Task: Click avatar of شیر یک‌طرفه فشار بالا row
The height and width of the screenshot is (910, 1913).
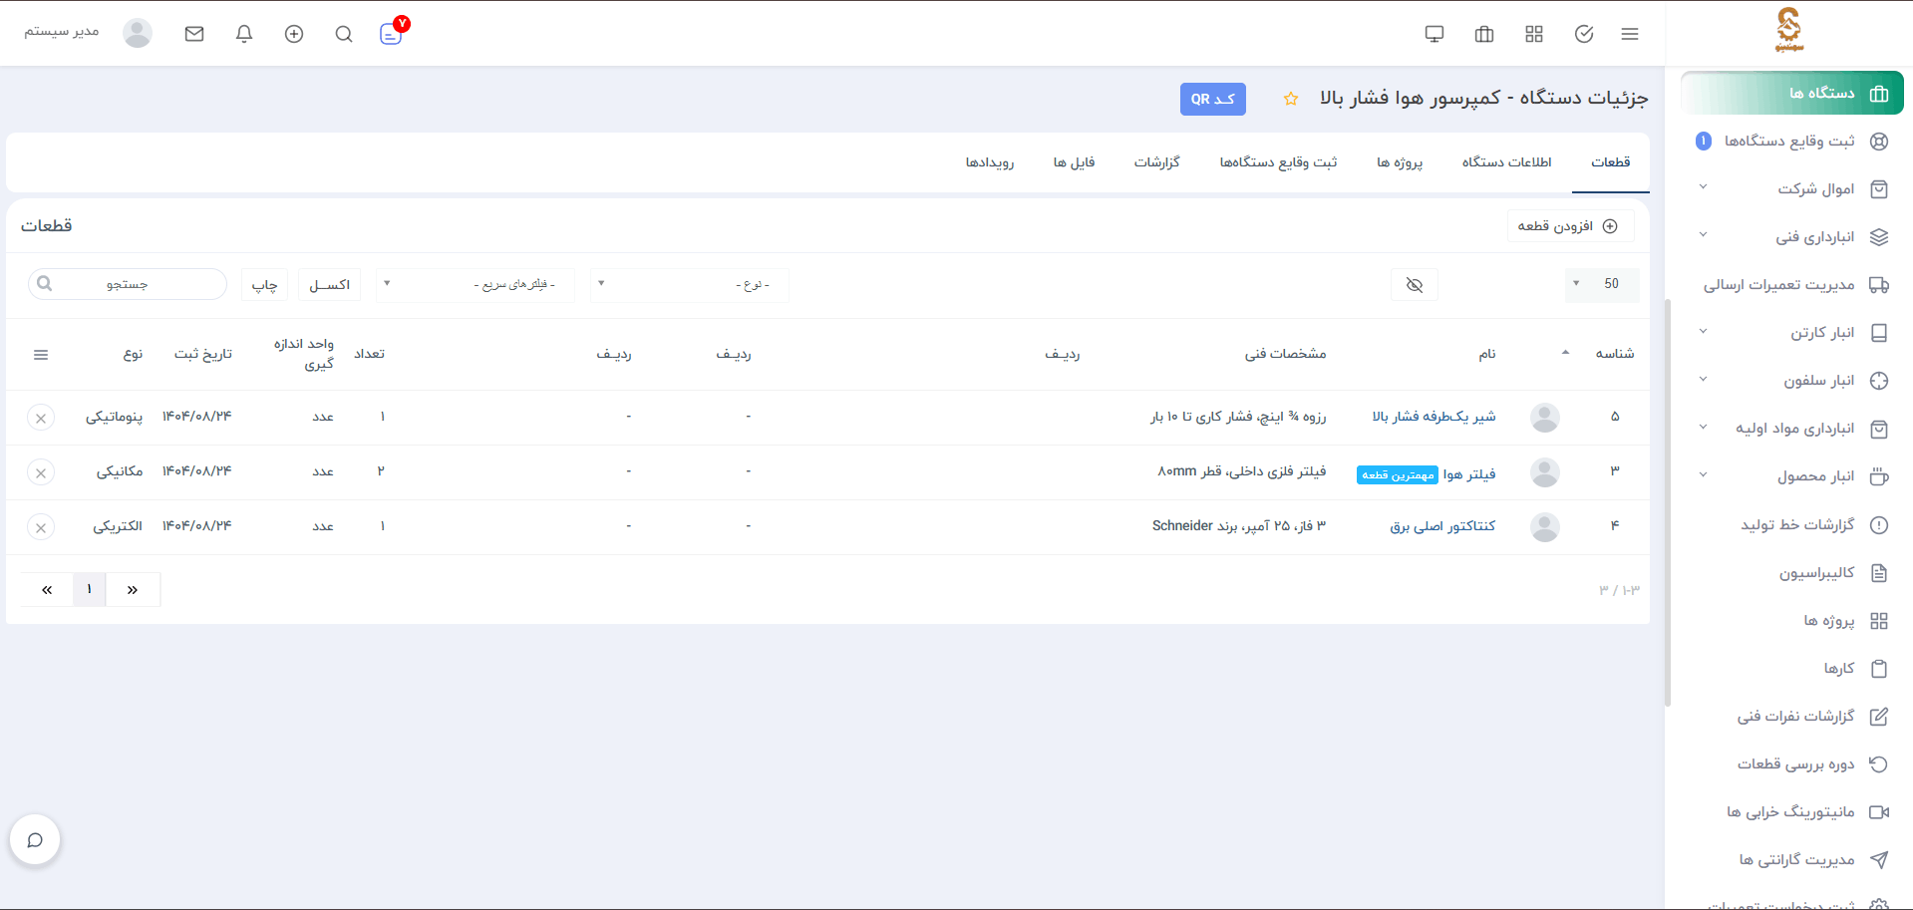Action: tap(1545, 418)
